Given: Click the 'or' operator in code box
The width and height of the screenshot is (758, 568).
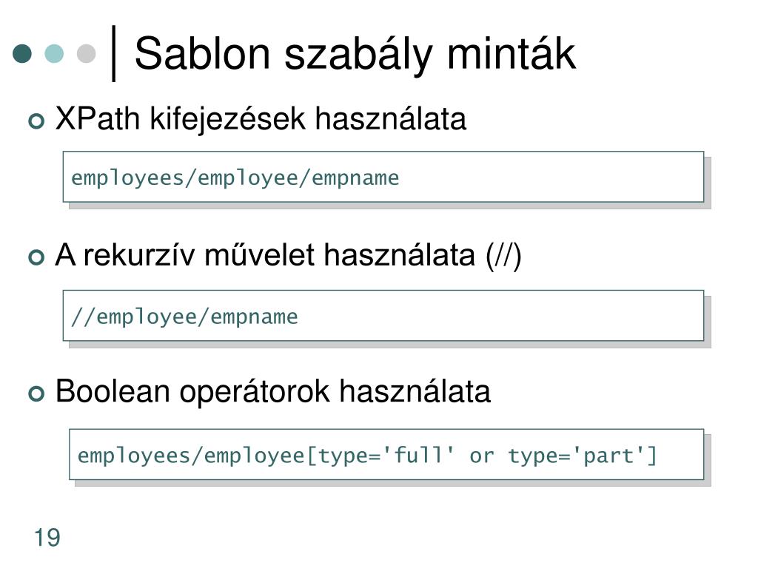Looking at the screenshot, I should pos(482,457).
